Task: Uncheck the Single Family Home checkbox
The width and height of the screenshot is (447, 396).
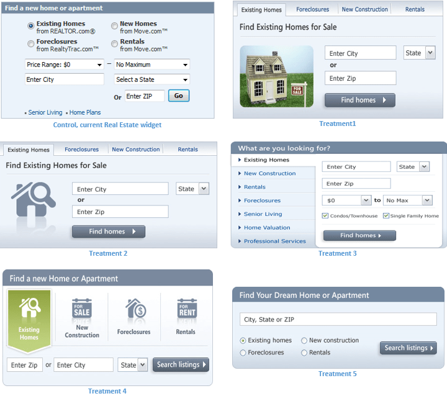Action: click(x=386, y=216)
